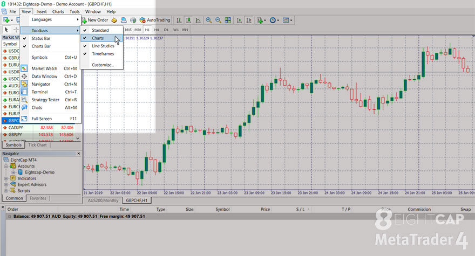Zoom in on the chart

[209, 20]
